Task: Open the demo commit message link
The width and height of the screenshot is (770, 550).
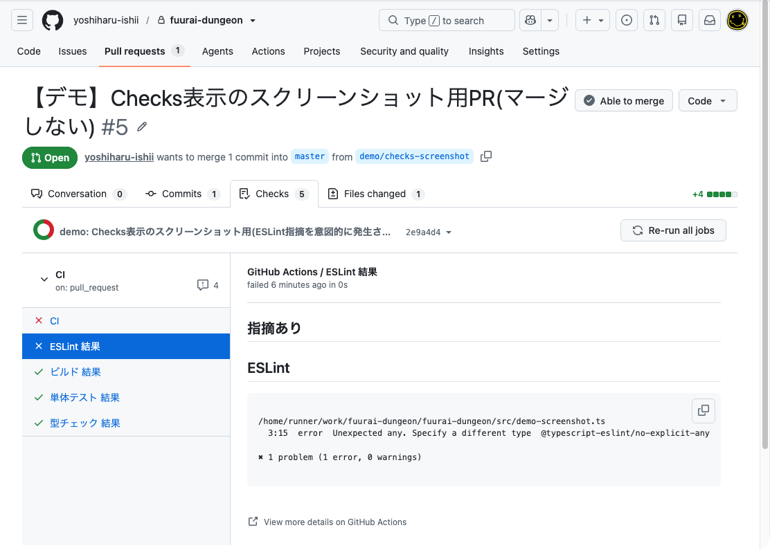Action: coord(225,232)
